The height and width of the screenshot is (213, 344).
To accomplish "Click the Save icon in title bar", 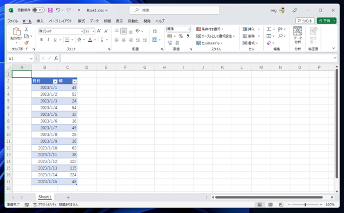I will [50, 10].
